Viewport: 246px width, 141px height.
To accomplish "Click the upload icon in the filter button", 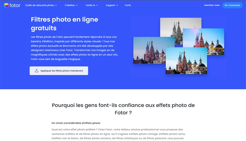I will [37, 70].
